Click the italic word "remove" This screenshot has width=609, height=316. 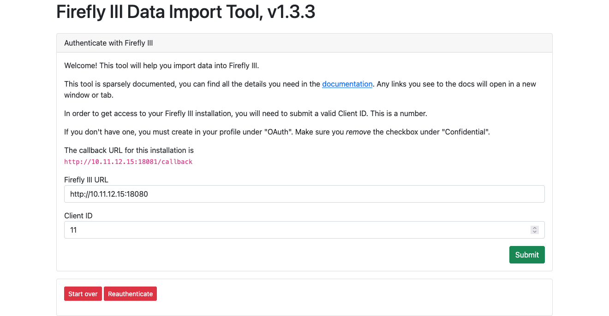(358, 132)
